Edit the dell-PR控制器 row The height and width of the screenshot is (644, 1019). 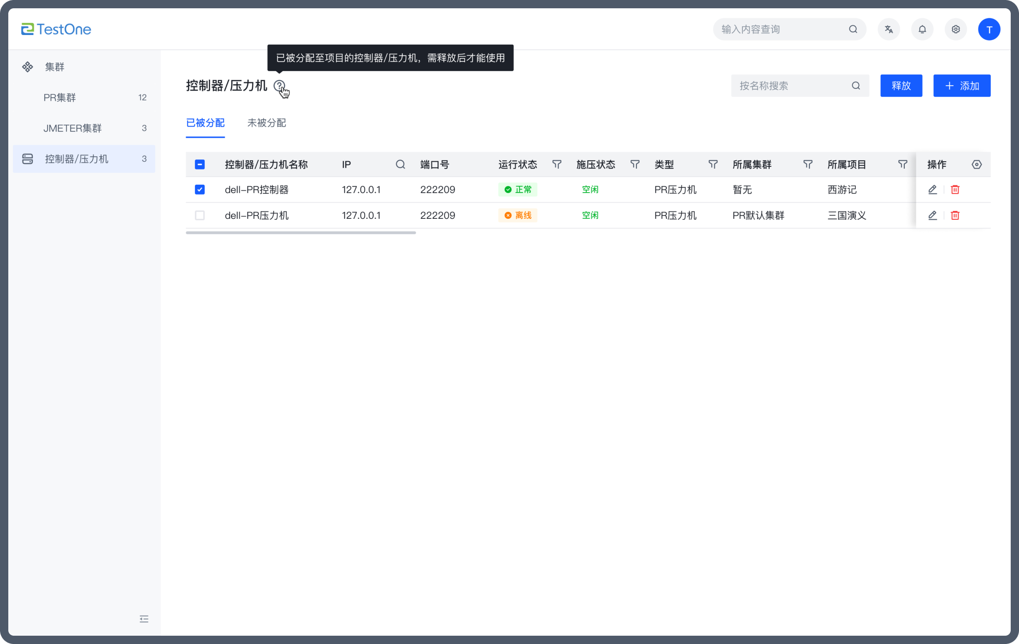click(932, 190)
